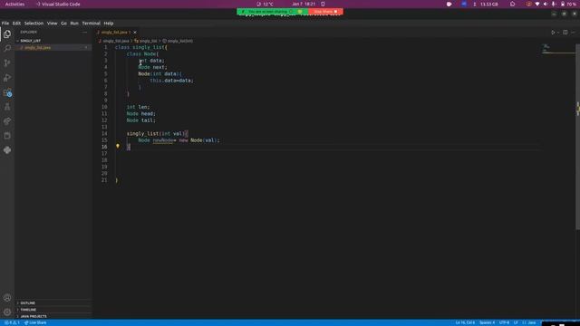Open the Run and Debug view
580x326 pixels.
(x=7, y=78)
